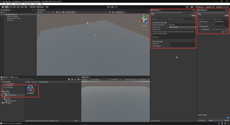
Task: Select the Game tab
Action: 85,77
